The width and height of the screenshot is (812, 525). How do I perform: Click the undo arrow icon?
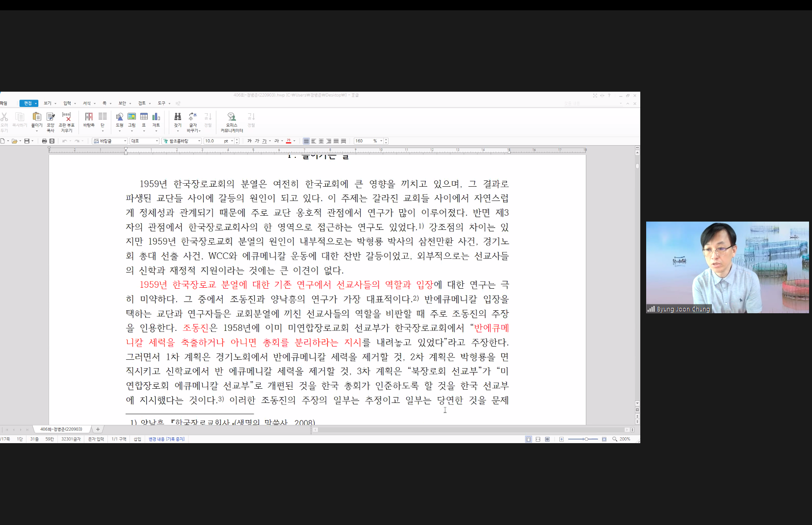coord(64,141)
